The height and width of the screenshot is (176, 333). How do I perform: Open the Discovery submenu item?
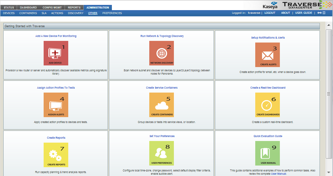pyautogui.click(x=75, y=13)
